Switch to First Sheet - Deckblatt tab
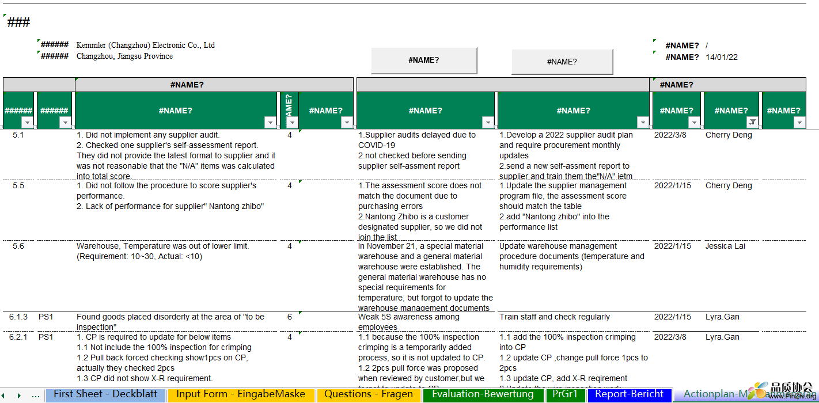Screen dimensions: 819x403 tap(106, 395)
